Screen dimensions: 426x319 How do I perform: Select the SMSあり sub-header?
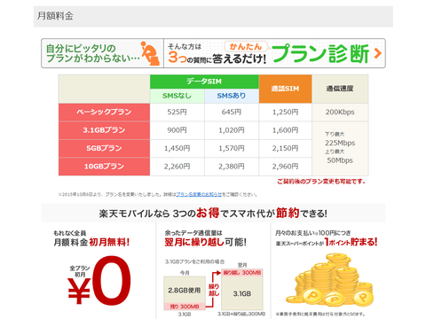[x=232, y=96]
